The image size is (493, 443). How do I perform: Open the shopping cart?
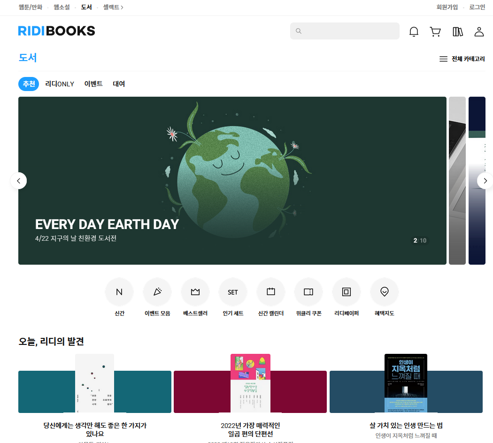435,31
